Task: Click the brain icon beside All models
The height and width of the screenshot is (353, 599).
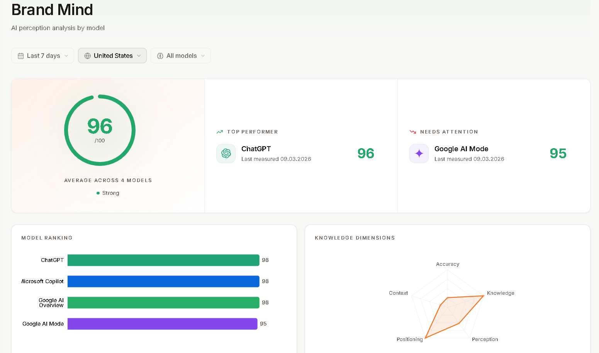Action: pyautogui.click(x=160, y=56)
